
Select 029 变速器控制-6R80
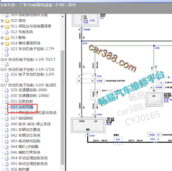(x=29, y=90)
